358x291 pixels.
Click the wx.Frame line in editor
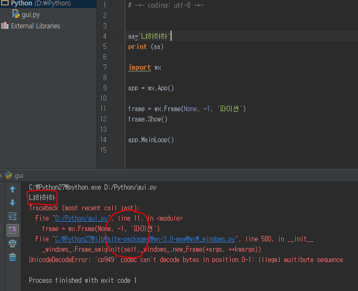click(187, 109)
